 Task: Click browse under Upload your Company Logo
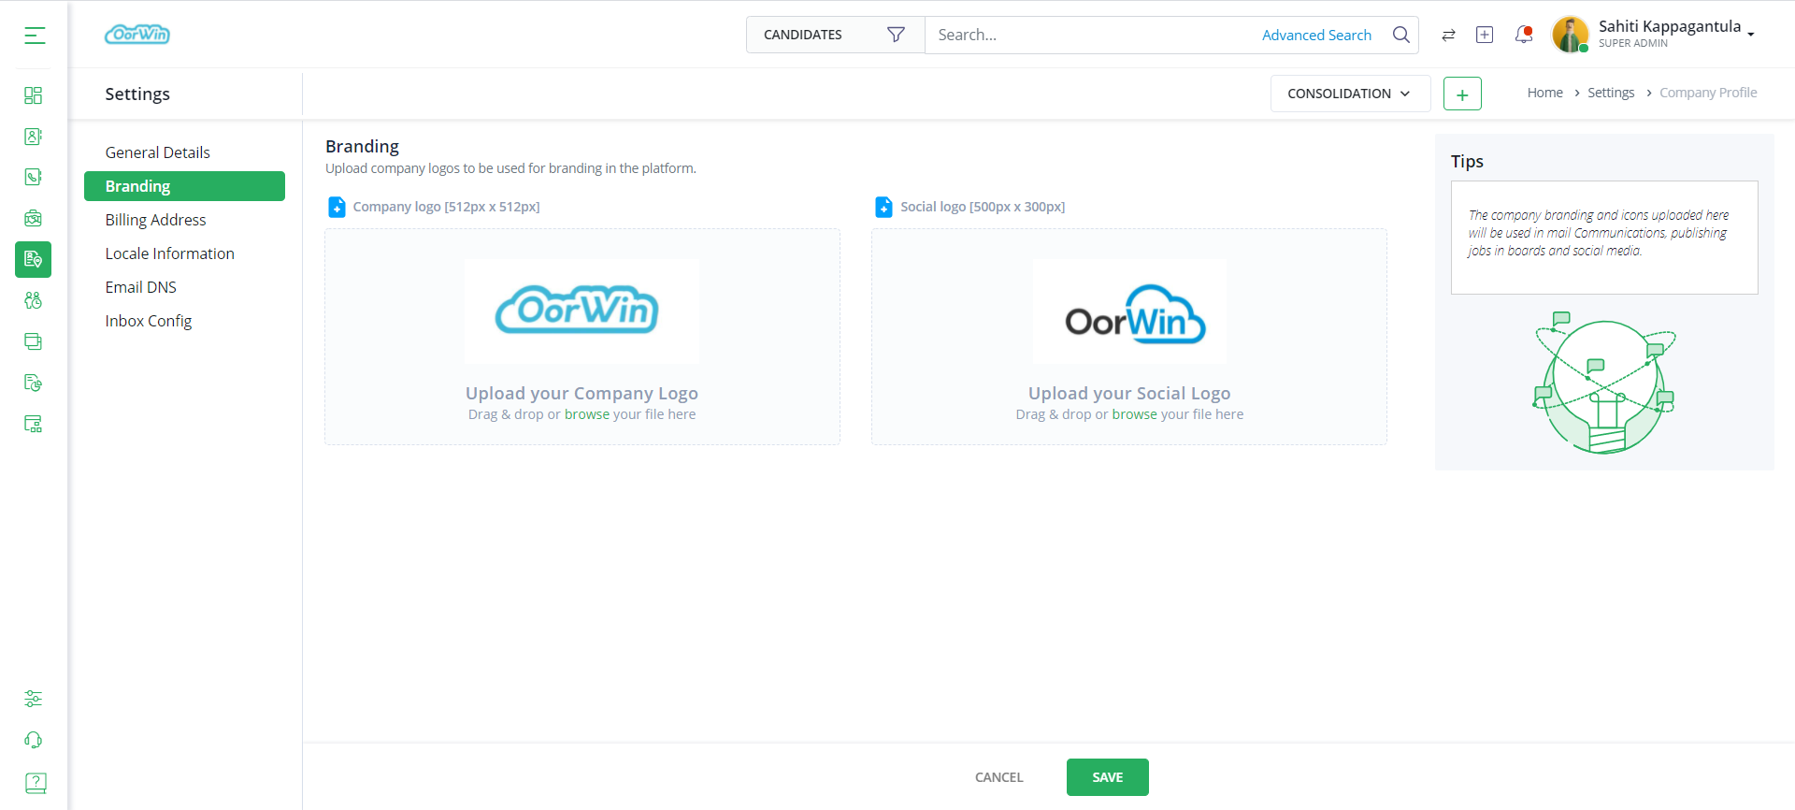pos(587,414)
